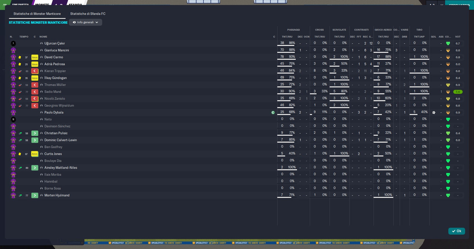Click the small green swap icon beside Ainsley Maitland-Niles
Image resolution: width=474 pixels, height=249 pixels.
pos(20,168)
